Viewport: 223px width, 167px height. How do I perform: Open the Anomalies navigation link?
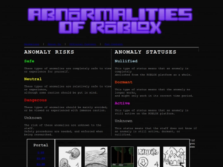pyautogui.click(x=31, y=44)
